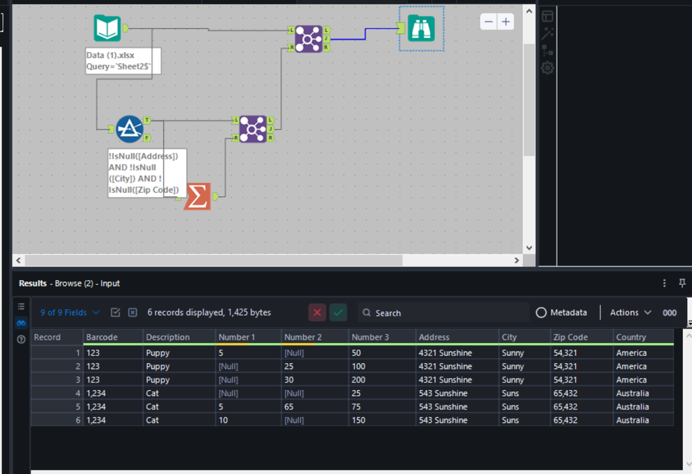The width and height of the screenshot is (692, 474).
Task: Open results options three-dot menu
Action: click(x=664, y=283)
